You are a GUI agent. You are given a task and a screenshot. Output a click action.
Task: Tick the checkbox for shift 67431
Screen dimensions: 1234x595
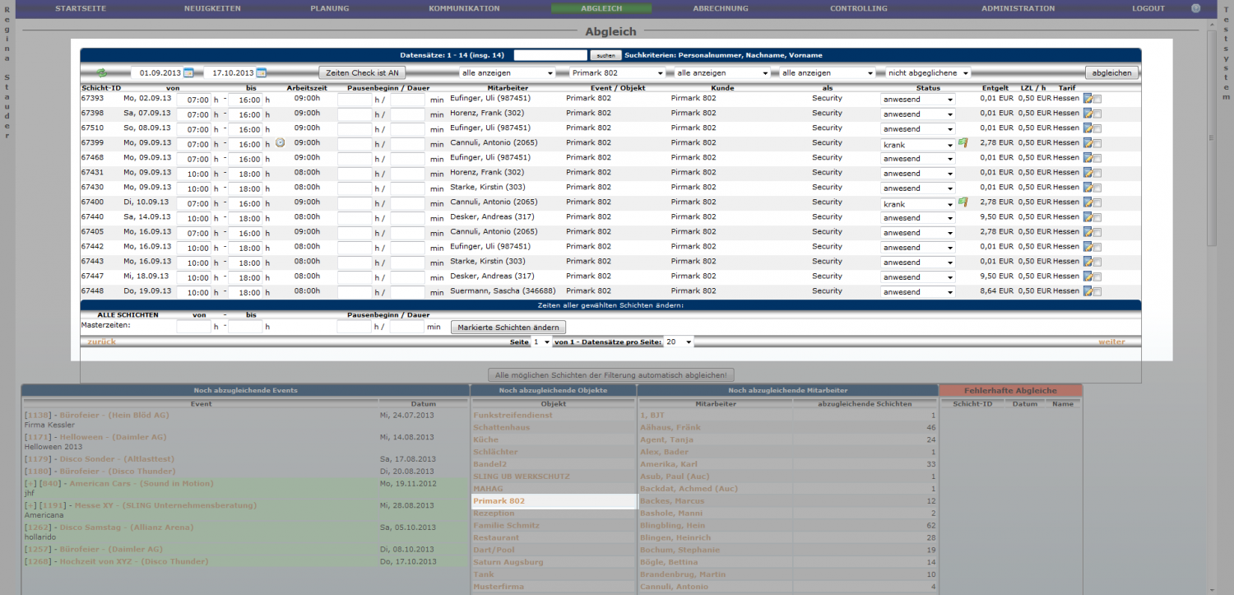coord(1097,174)
